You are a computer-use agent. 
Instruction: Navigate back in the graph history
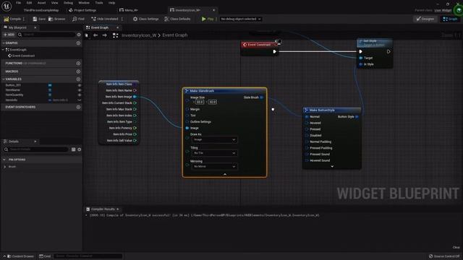click(95, 35)
